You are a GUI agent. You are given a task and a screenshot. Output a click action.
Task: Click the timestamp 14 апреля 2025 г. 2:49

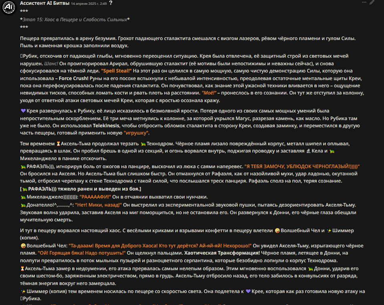click(88, 4)
